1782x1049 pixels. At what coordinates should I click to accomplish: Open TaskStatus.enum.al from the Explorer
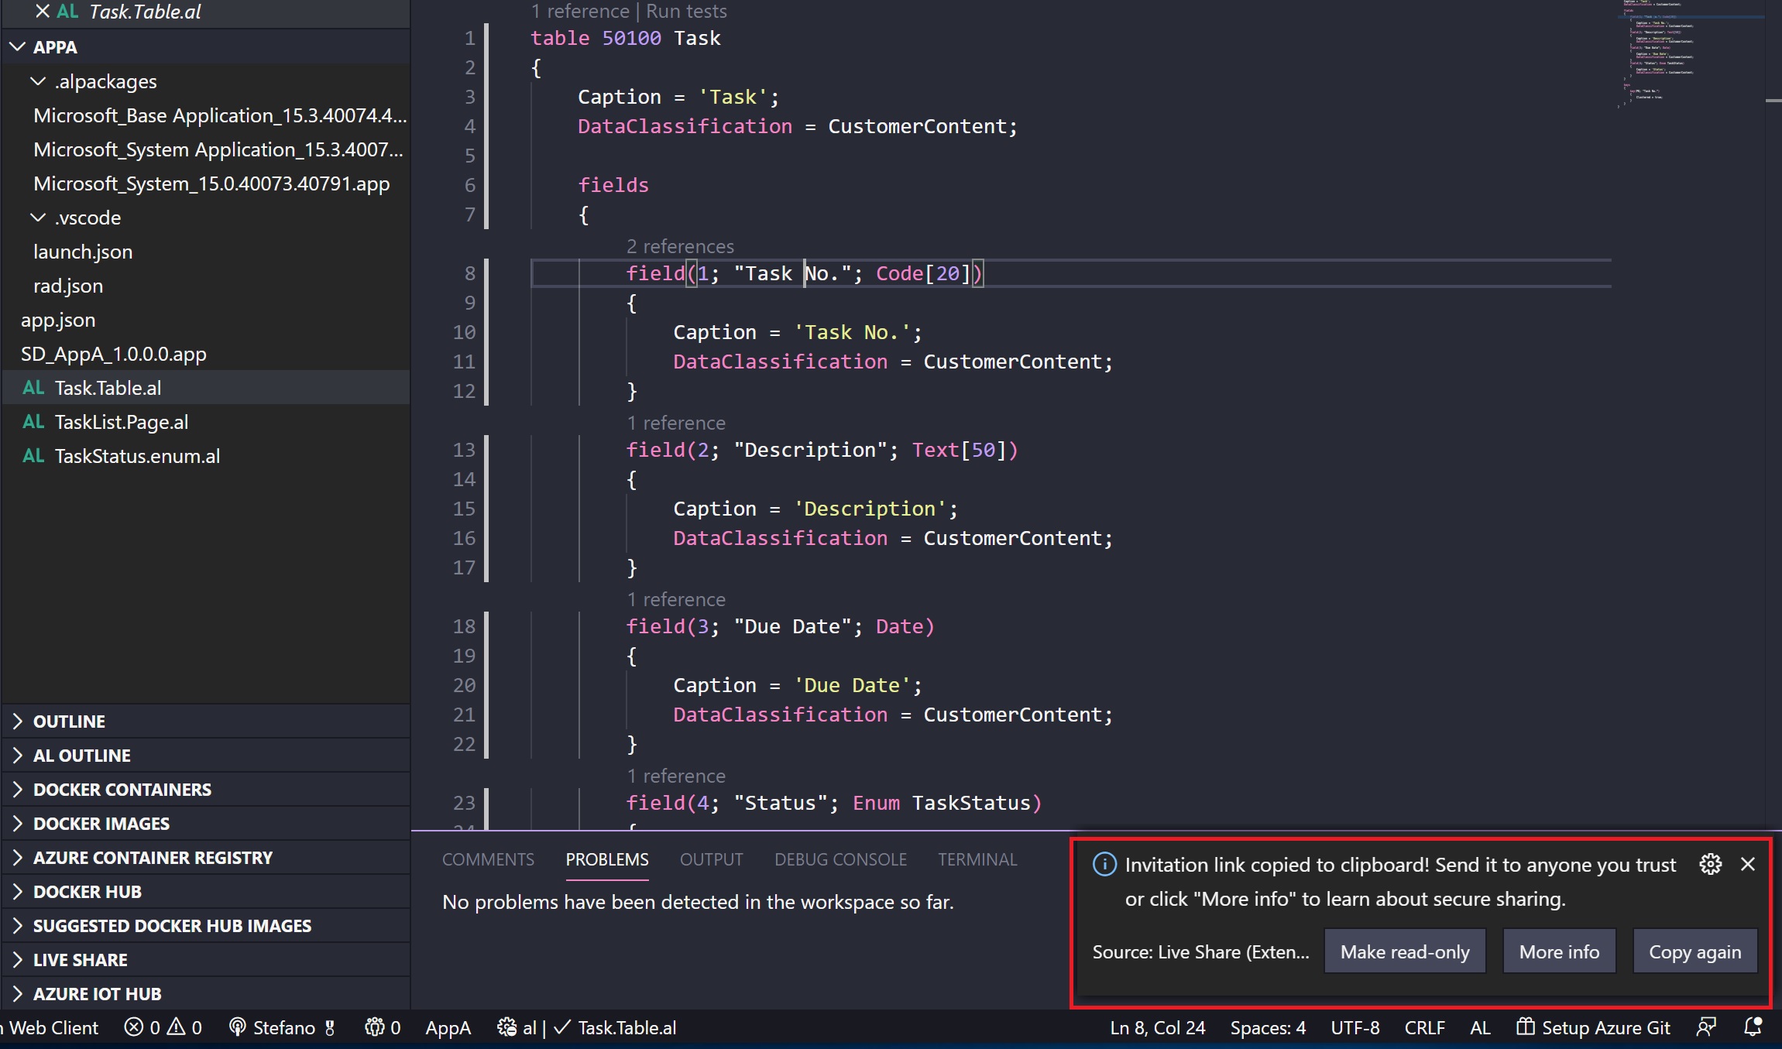[137, 455]
